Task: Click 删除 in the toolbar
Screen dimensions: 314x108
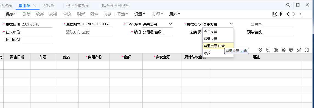Action: [27, 14]
